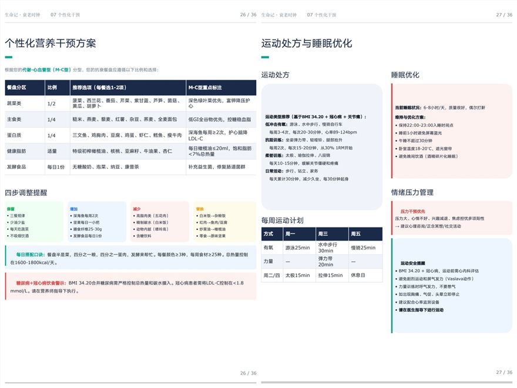
Task: Click the 1/2 ratio cell
Action: (x=51, y=103)
